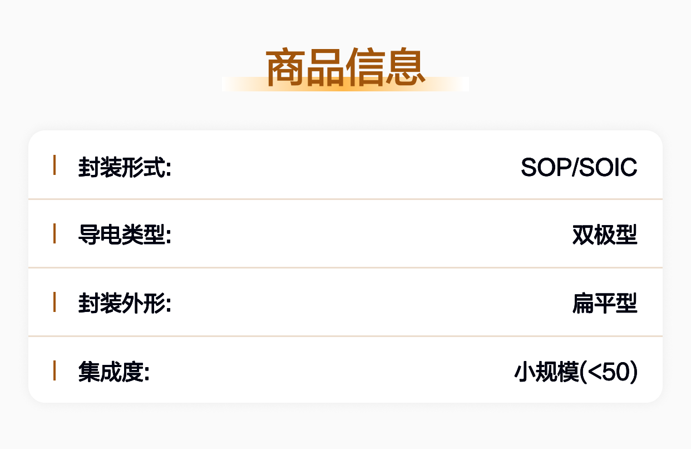Click the 扁平型 value
Image resolution: width=691 pixels, height=449 pixels.
[x=605, y=304]
